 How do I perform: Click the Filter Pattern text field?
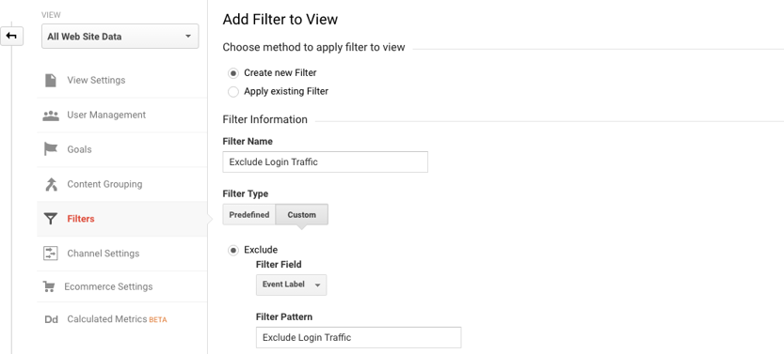pos(359,337)
